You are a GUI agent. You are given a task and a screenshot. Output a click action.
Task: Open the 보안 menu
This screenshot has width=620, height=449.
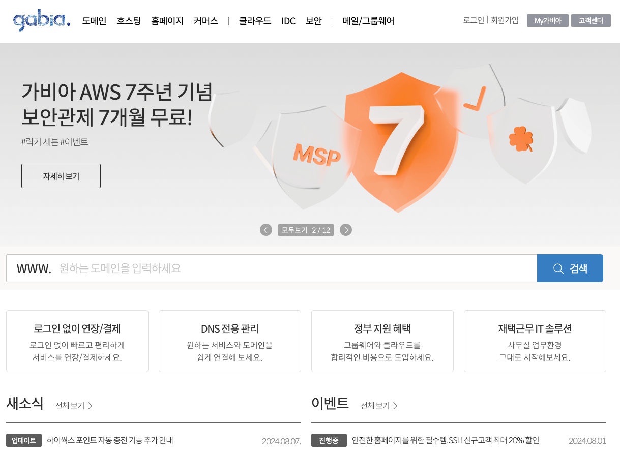pyautogui.click(x=313, y=21)
